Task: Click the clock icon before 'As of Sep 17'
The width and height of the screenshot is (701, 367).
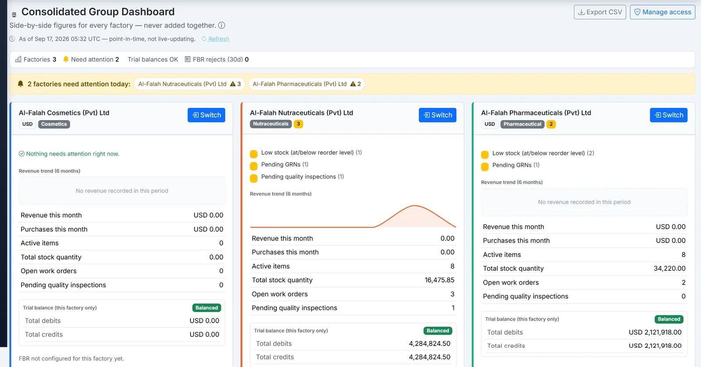Action: 12,39
